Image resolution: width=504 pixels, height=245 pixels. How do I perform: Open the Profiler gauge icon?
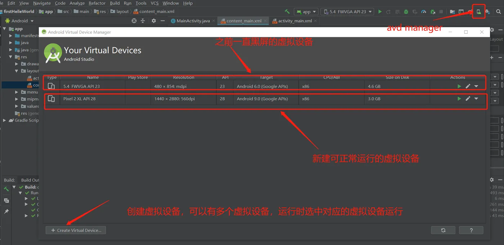424,11
